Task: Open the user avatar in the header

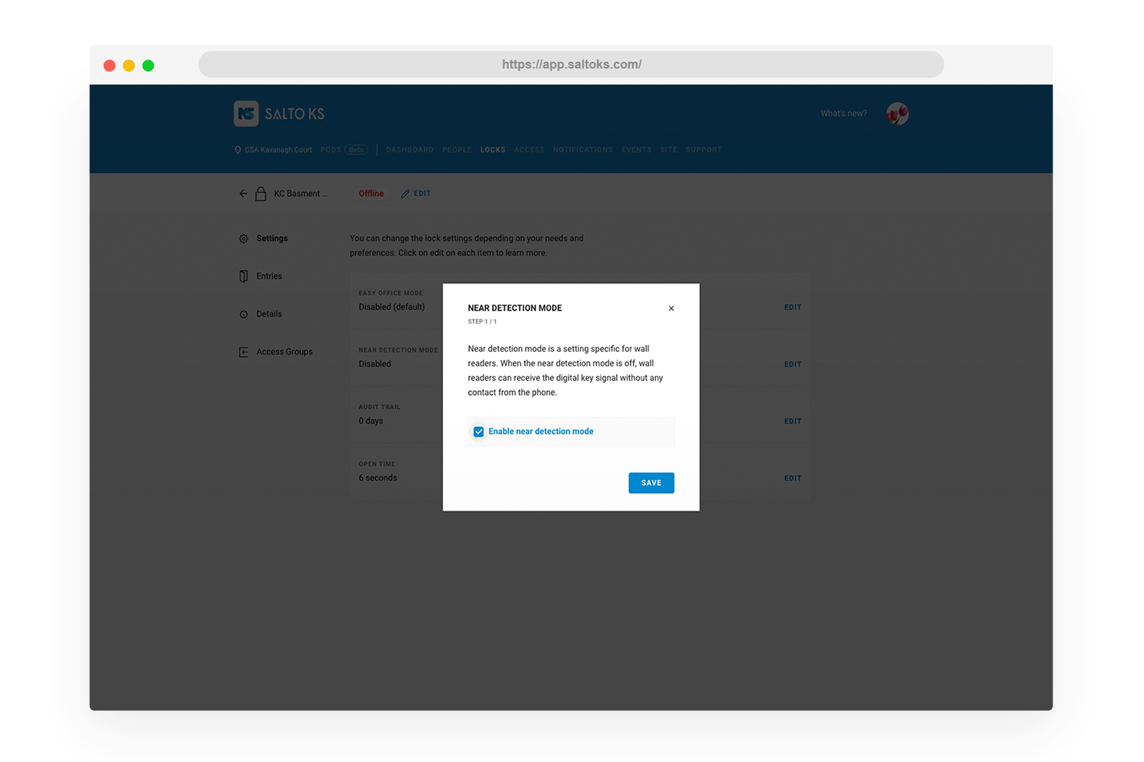Action: [897, 114]
